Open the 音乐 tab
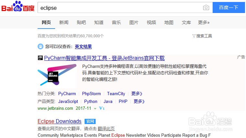Screen dimensions: 246x138 point(116,22)
